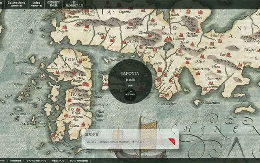The image size is (260, 163).
Task: Click the circular view-this-map arrow button
Action: coord(130,95)
